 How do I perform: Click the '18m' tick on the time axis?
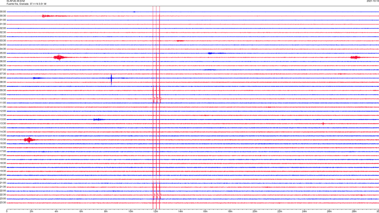230,211
